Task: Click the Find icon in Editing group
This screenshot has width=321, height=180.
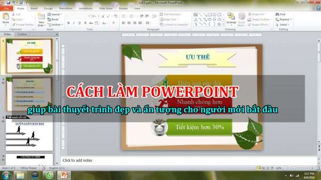Action: (x=282, y=14)
